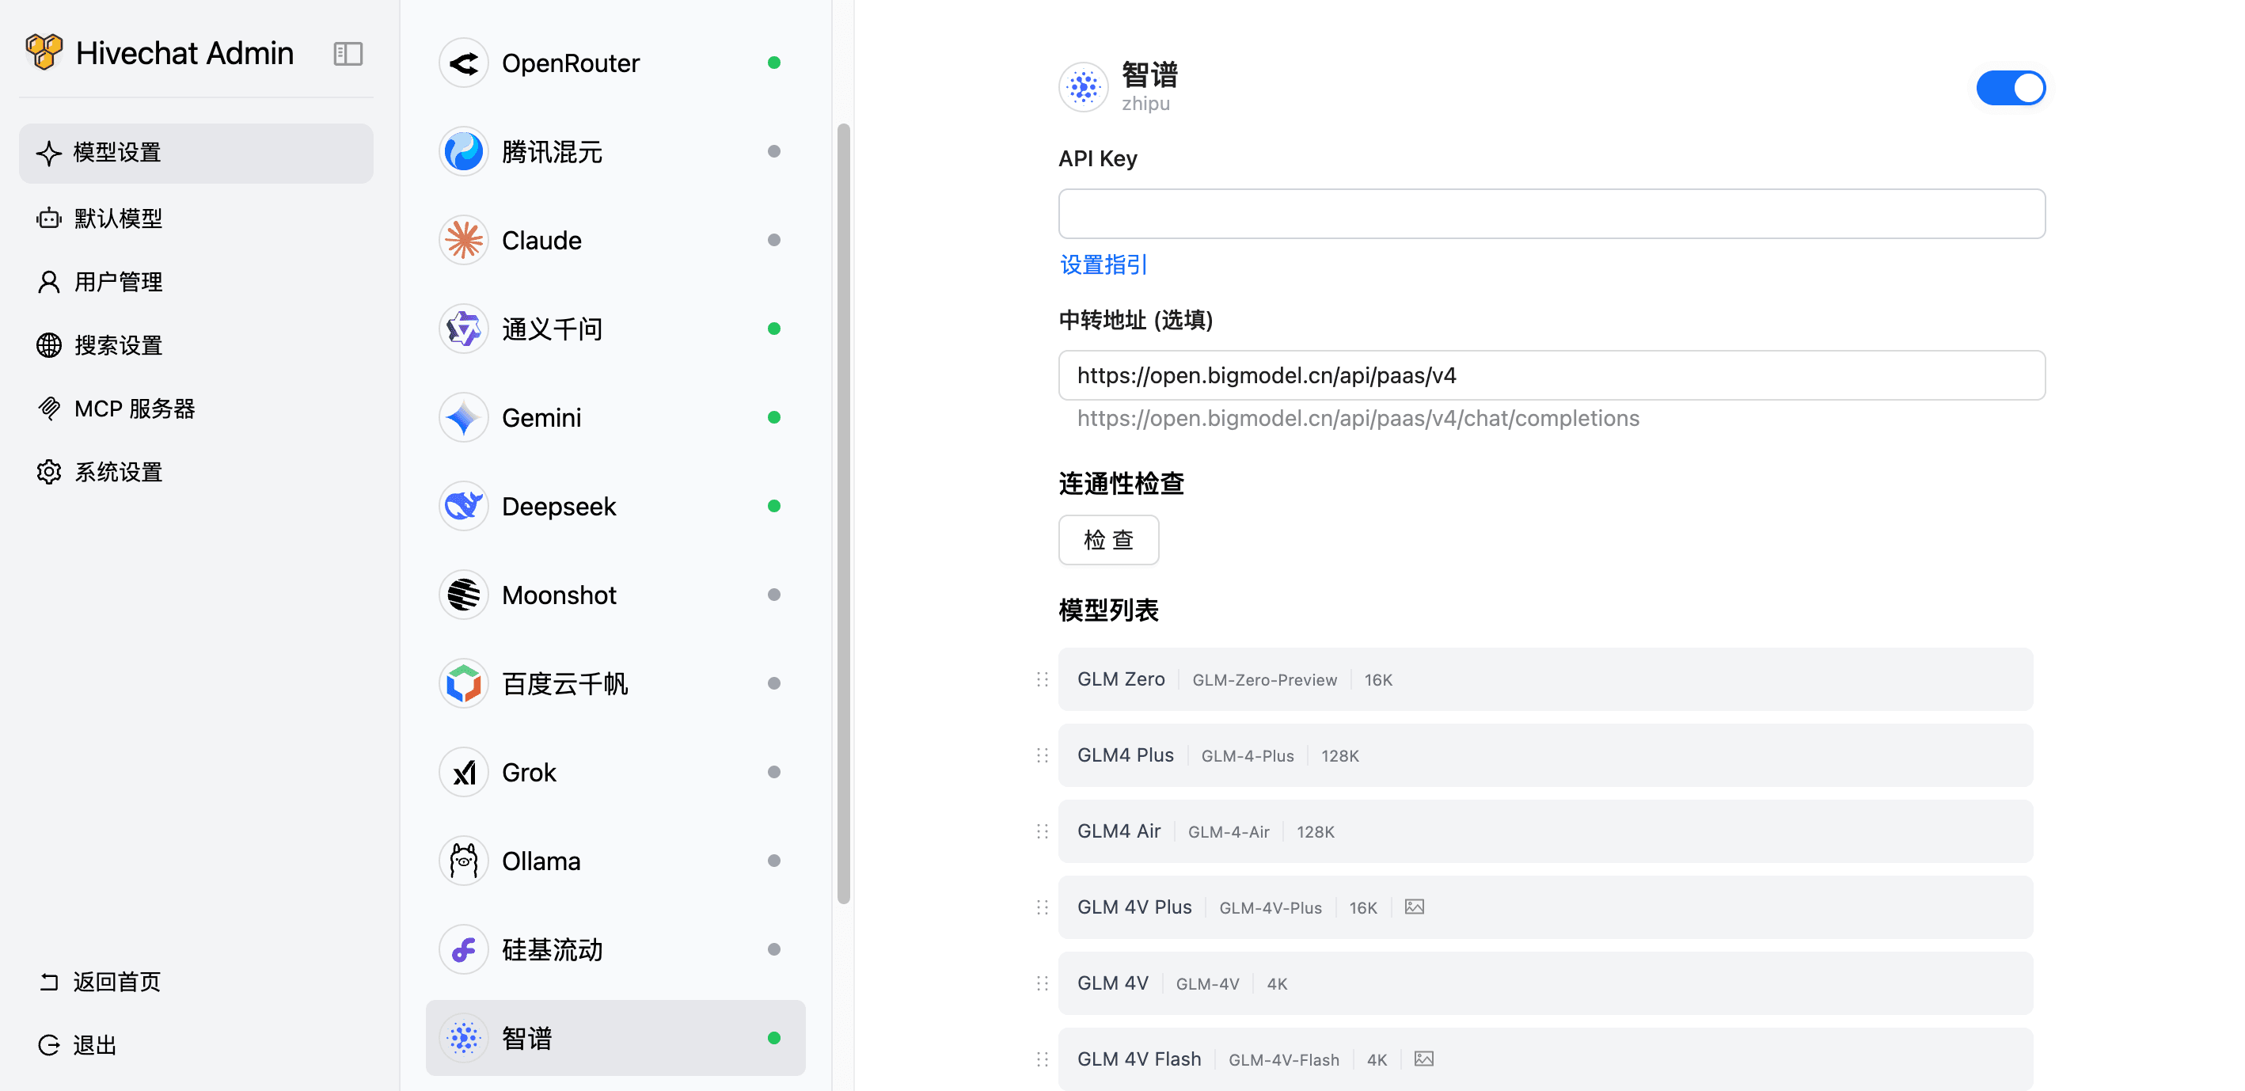
Task: Click Moonshot provider name
Action: click(x=560, y=595)
